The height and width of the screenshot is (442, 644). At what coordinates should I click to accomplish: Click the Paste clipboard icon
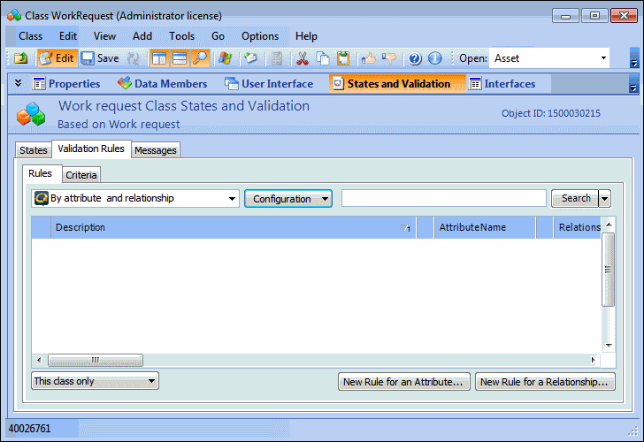pyautogui.click(x=343, y=58)
